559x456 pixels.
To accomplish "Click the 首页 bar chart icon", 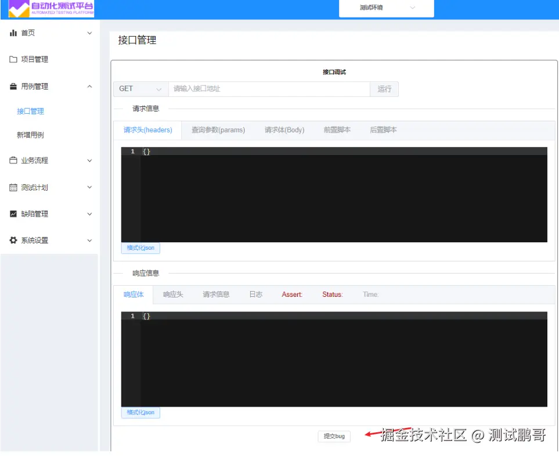I will (x=13, y=33).
